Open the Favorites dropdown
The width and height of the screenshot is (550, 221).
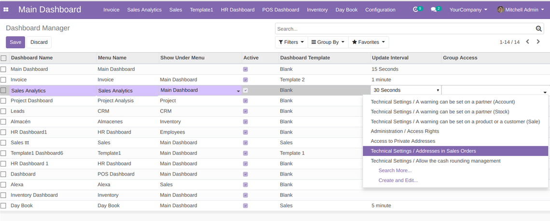pyautogui.click(x=369, y=42)
